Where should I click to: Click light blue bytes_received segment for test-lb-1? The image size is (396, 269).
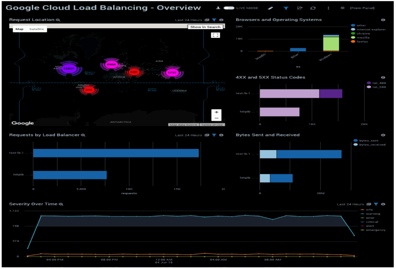[x=268, y=154]
